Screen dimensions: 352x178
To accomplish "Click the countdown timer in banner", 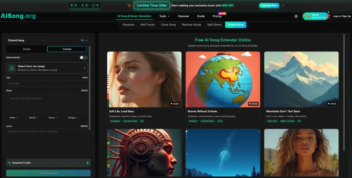I will [x=84, y=5].
